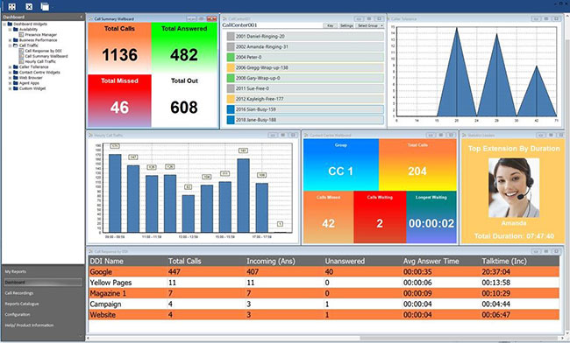Click the tile-windows grid icon in top toolbar
570x343 pixels.
(x=12, y=6)
